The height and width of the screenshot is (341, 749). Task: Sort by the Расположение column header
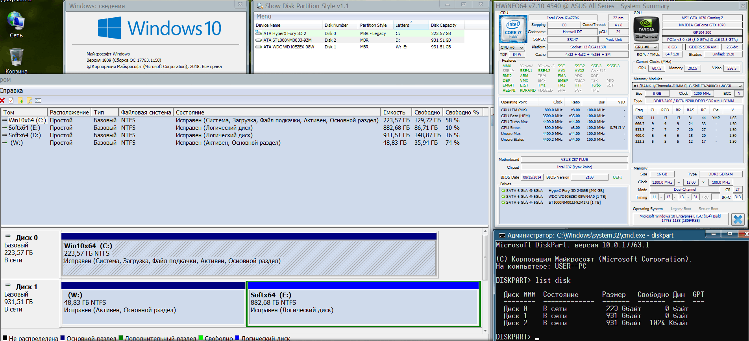pyautogui.click(x=69, y=112)
